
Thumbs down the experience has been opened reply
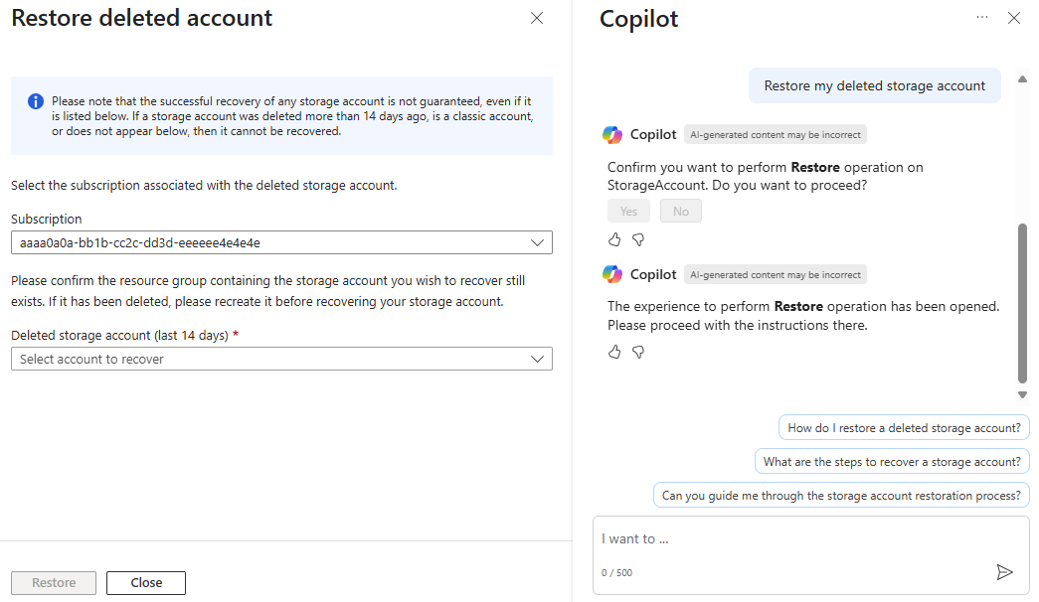[638, 352]
